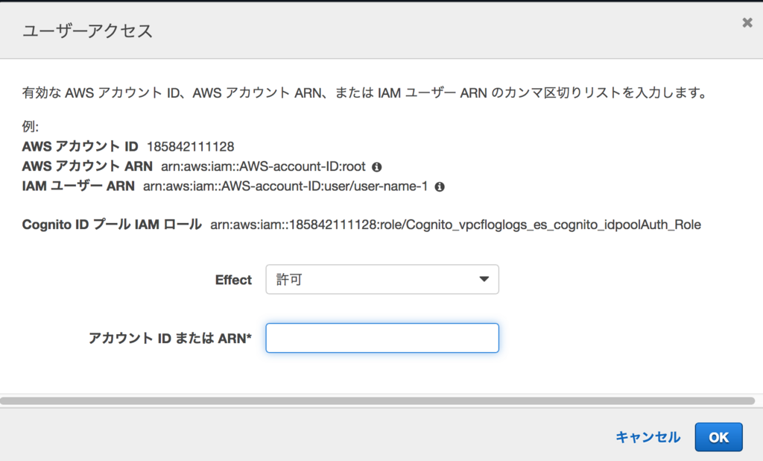Screen dimensions: 763x461
Task: Click the Effect label
Action: [x=233, y=280]
